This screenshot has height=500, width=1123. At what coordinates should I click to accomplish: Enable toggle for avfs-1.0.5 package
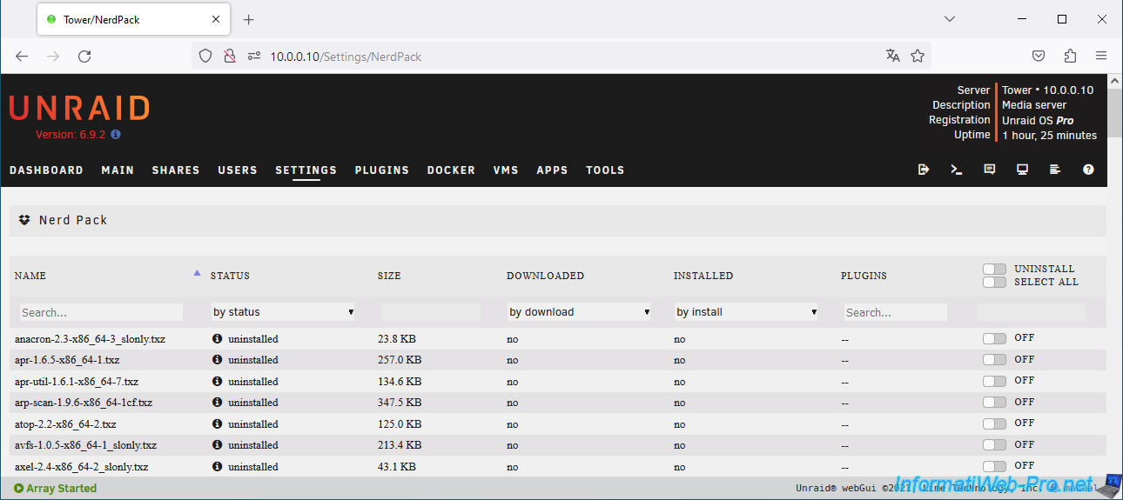[x=994, y=444]
